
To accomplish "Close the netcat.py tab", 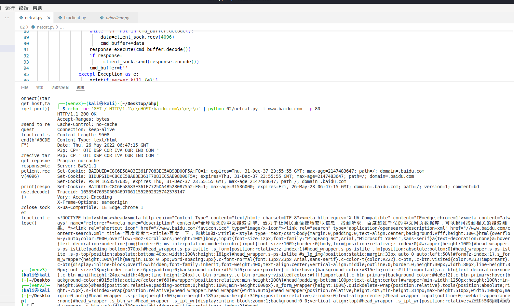I will point(49,18).
